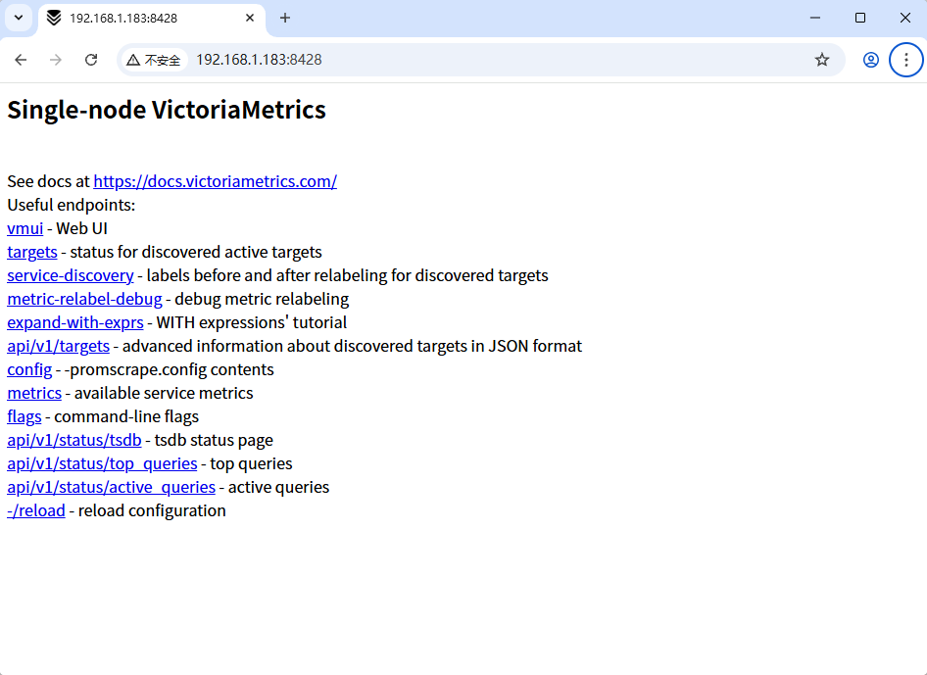Viewport: 927px width, 675px height.
Task: Open the Chrome profile icon
Action: (871, 60)
